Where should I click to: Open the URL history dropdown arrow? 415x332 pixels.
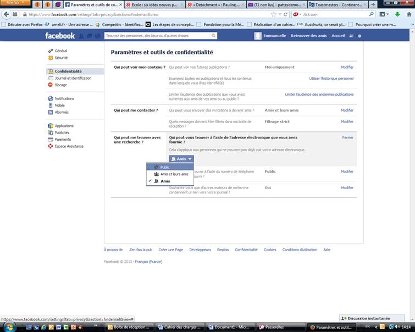coord(280,14)
